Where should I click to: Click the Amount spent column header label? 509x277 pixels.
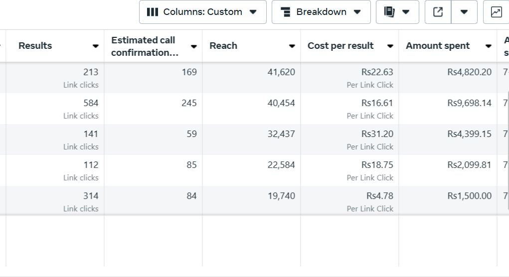pyautogui.click(x=438, y=46)
